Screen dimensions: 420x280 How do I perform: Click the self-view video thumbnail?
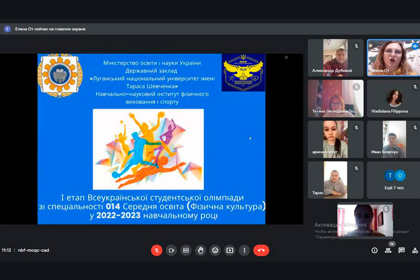pos(365,221)
